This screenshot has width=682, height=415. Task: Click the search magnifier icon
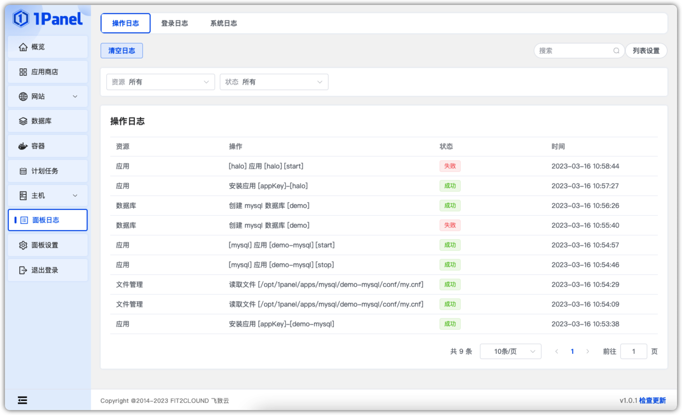(x=616, y=51)
